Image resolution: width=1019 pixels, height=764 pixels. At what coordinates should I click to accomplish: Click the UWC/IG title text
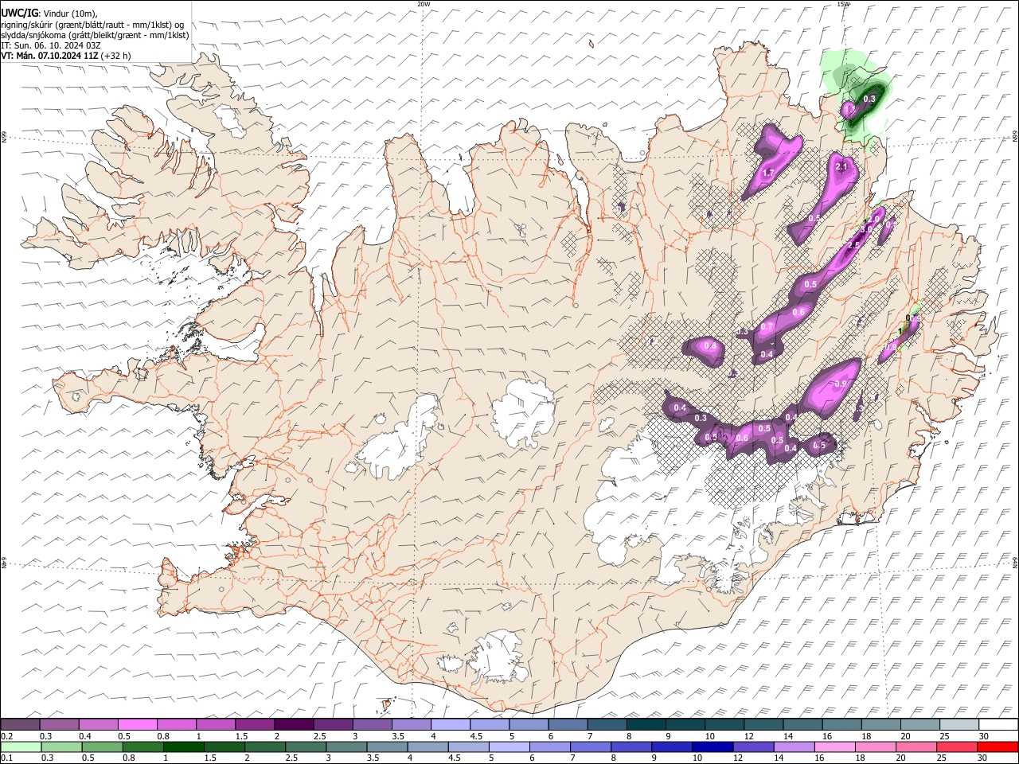point(18,13)
